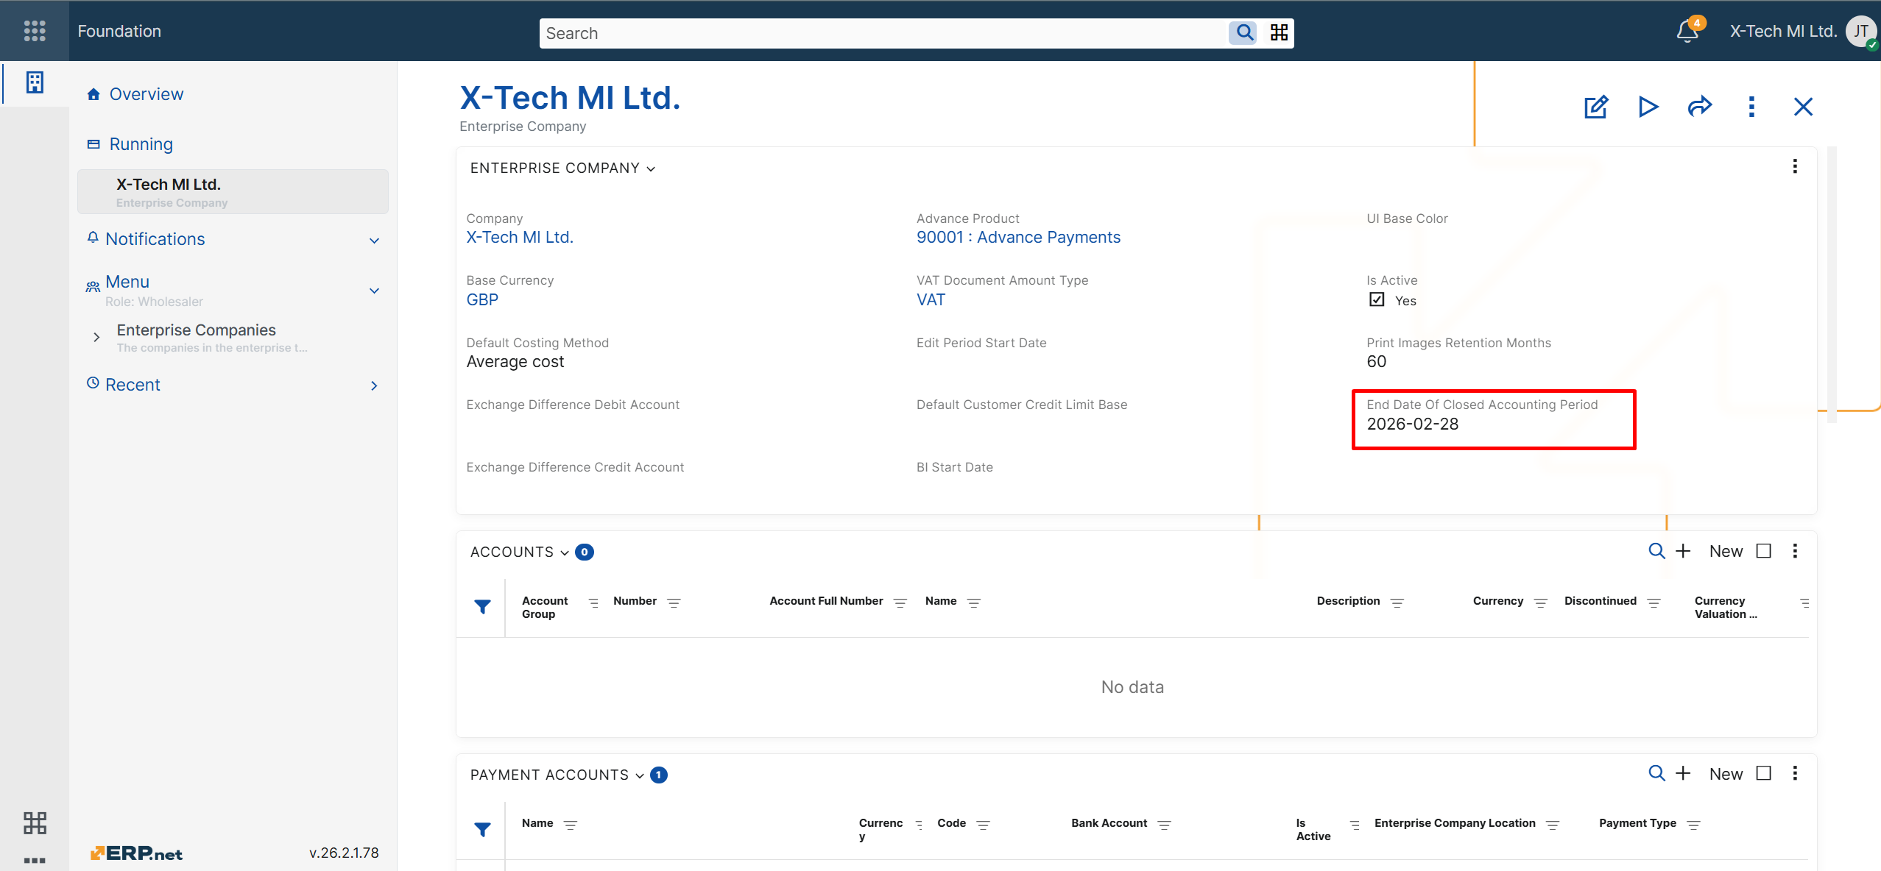Open the X-Tech MI Ltd. company link
Screen dimensions: 1881x871
pyautogui.click(x=520, y=237)
